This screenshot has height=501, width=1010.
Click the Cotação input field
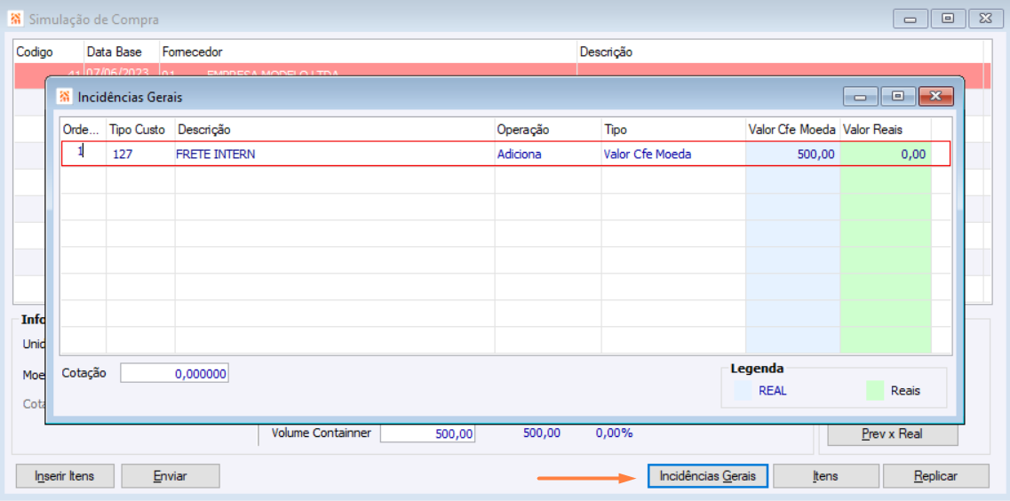(175, 373)
